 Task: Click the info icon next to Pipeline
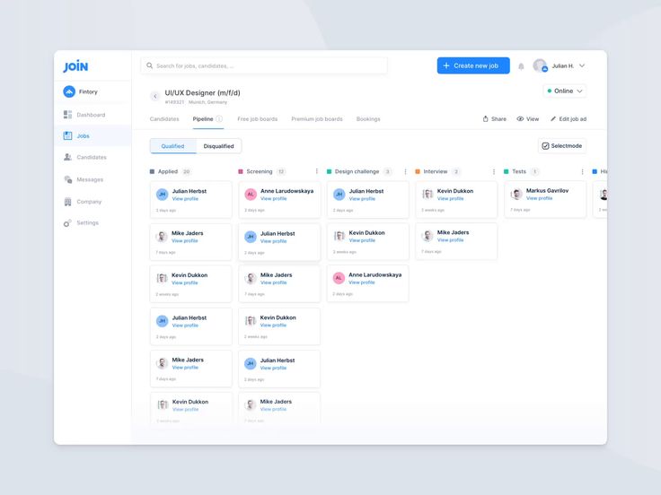click(x=219, y=118)
